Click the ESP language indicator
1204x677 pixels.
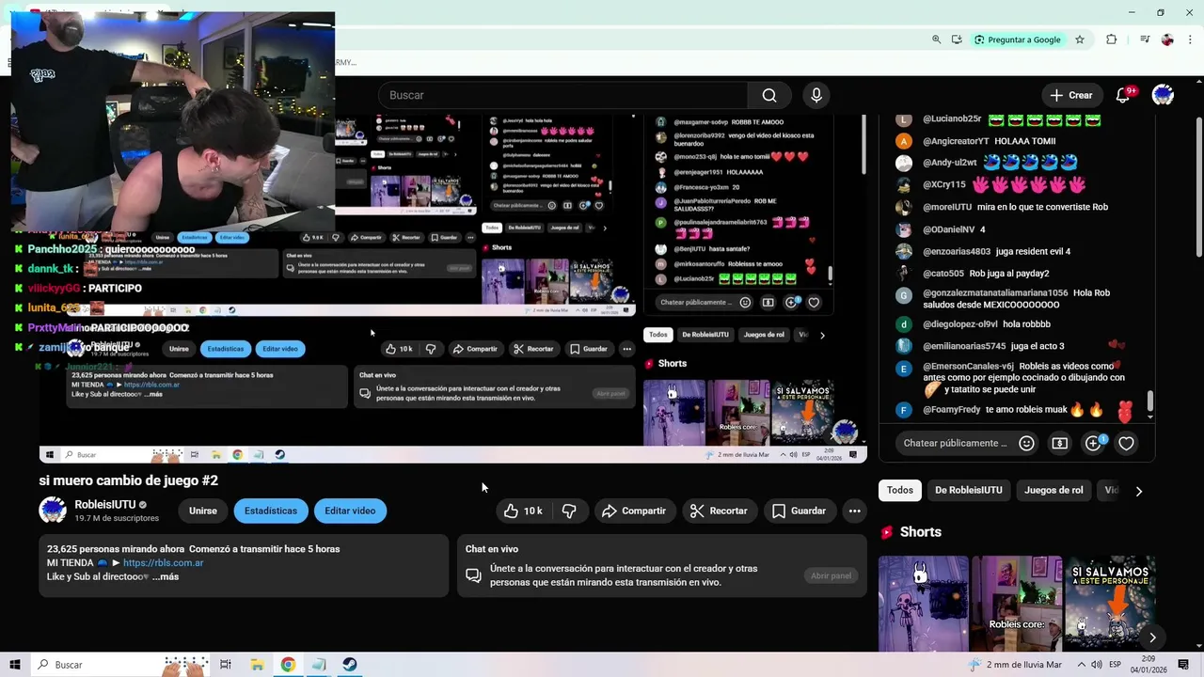click(x=1116, y=665)
